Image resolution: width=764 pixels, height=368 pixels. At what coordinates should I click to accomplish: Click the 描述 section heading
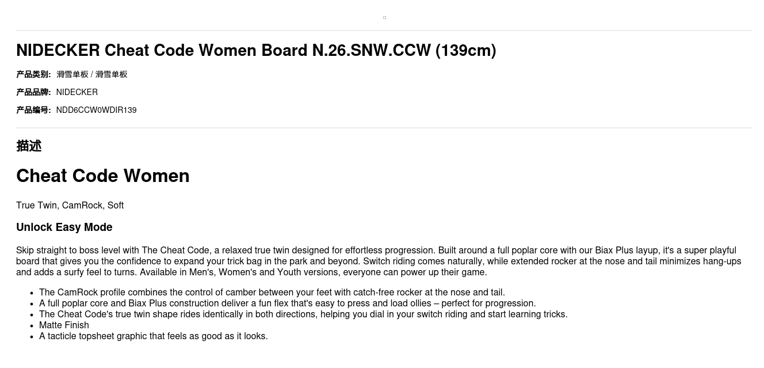click(29, 146)
